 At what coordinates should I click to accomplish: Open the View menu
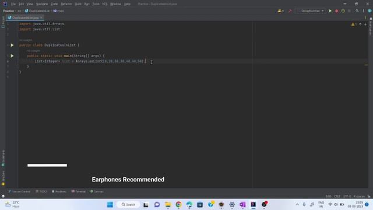(30, 4)
